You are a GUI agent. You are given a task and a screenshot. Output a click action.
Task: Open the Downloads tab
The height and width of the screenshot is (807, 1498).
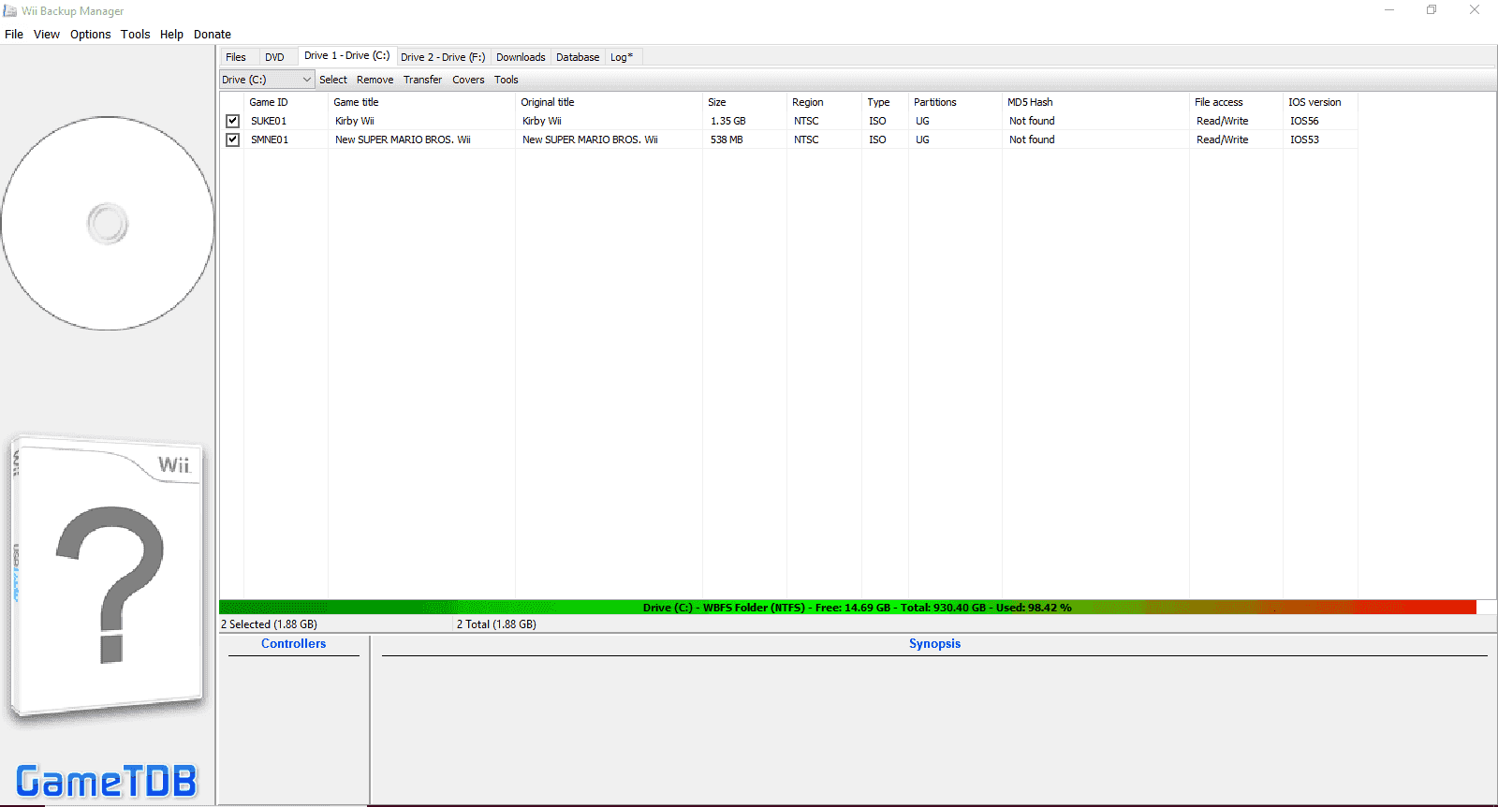pos(521,57)
